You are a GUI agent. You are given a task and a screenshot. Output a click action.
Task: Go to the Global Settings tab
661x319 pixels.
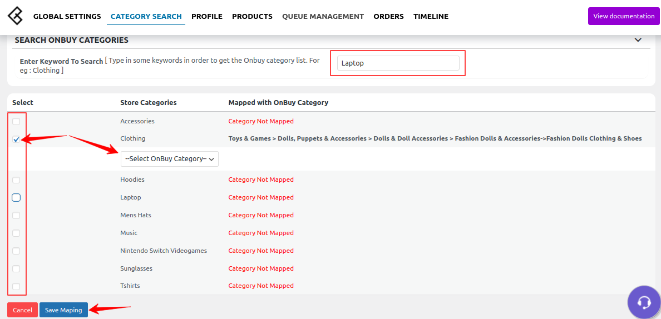coord(67,17)
